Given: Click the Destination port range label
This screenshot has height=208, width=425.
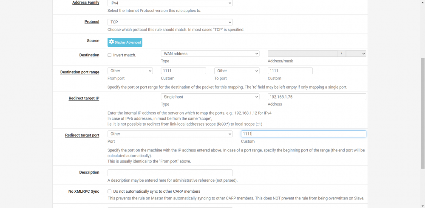Looking at the screenshot, I should point(80,72).
